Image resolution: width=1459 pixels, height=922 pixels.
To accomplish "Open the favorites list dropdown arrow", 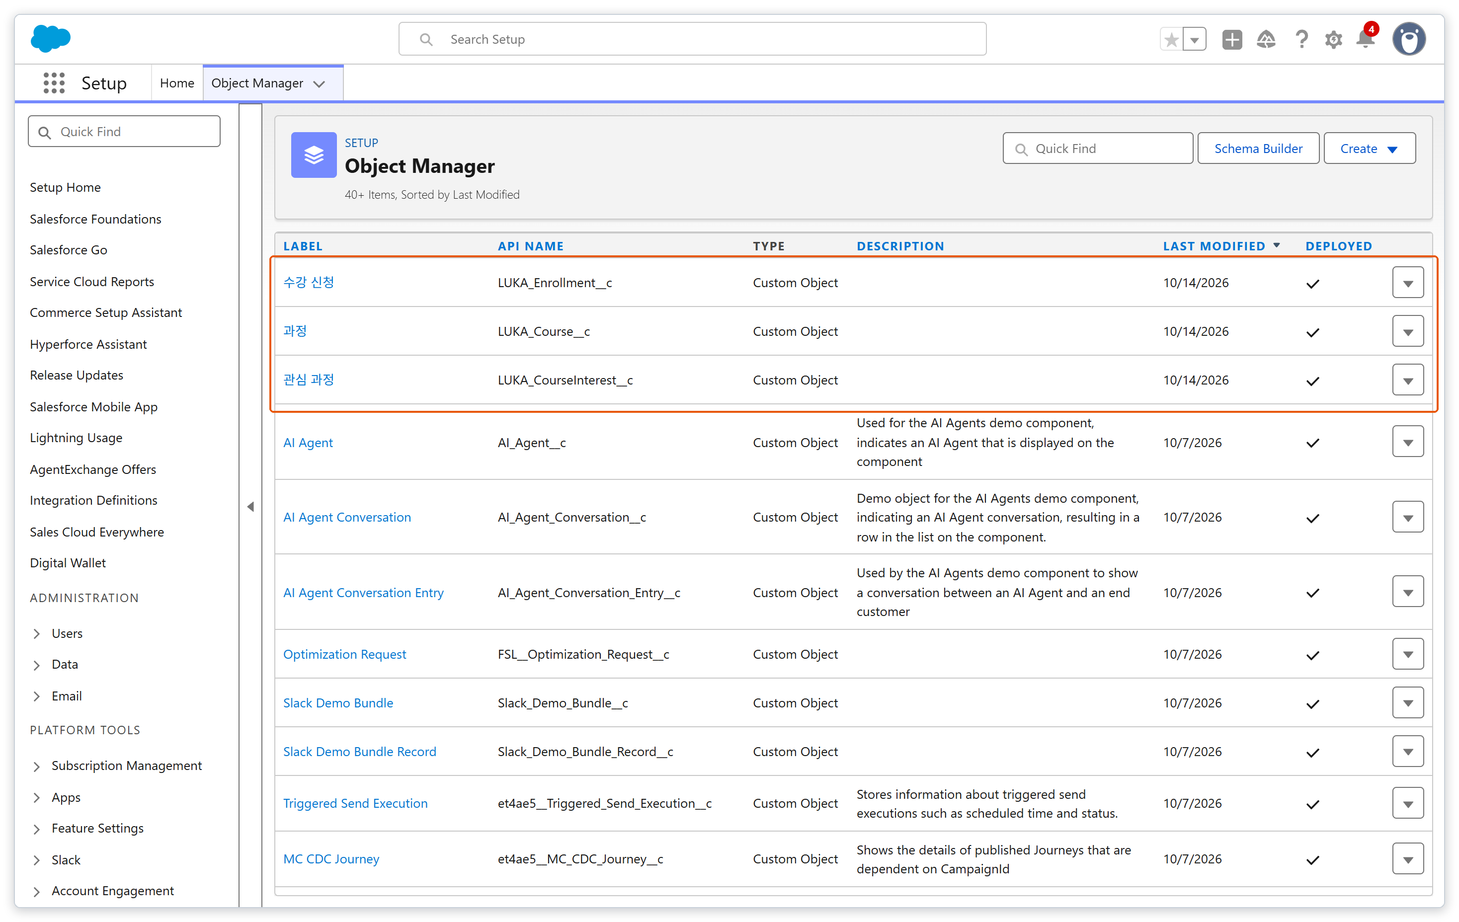I will [1194, 40].
